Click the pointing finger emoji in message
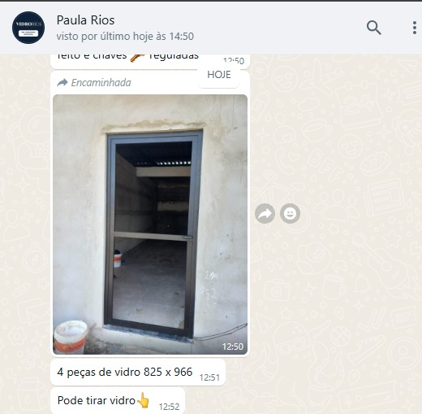This screenshot has height=414, width=422. pos(143,400)
